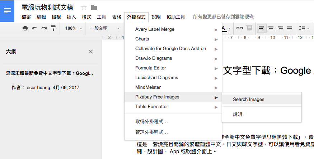Open the 工具 menu
Viewport: 314px width, 159px height.
click(102, 17)
